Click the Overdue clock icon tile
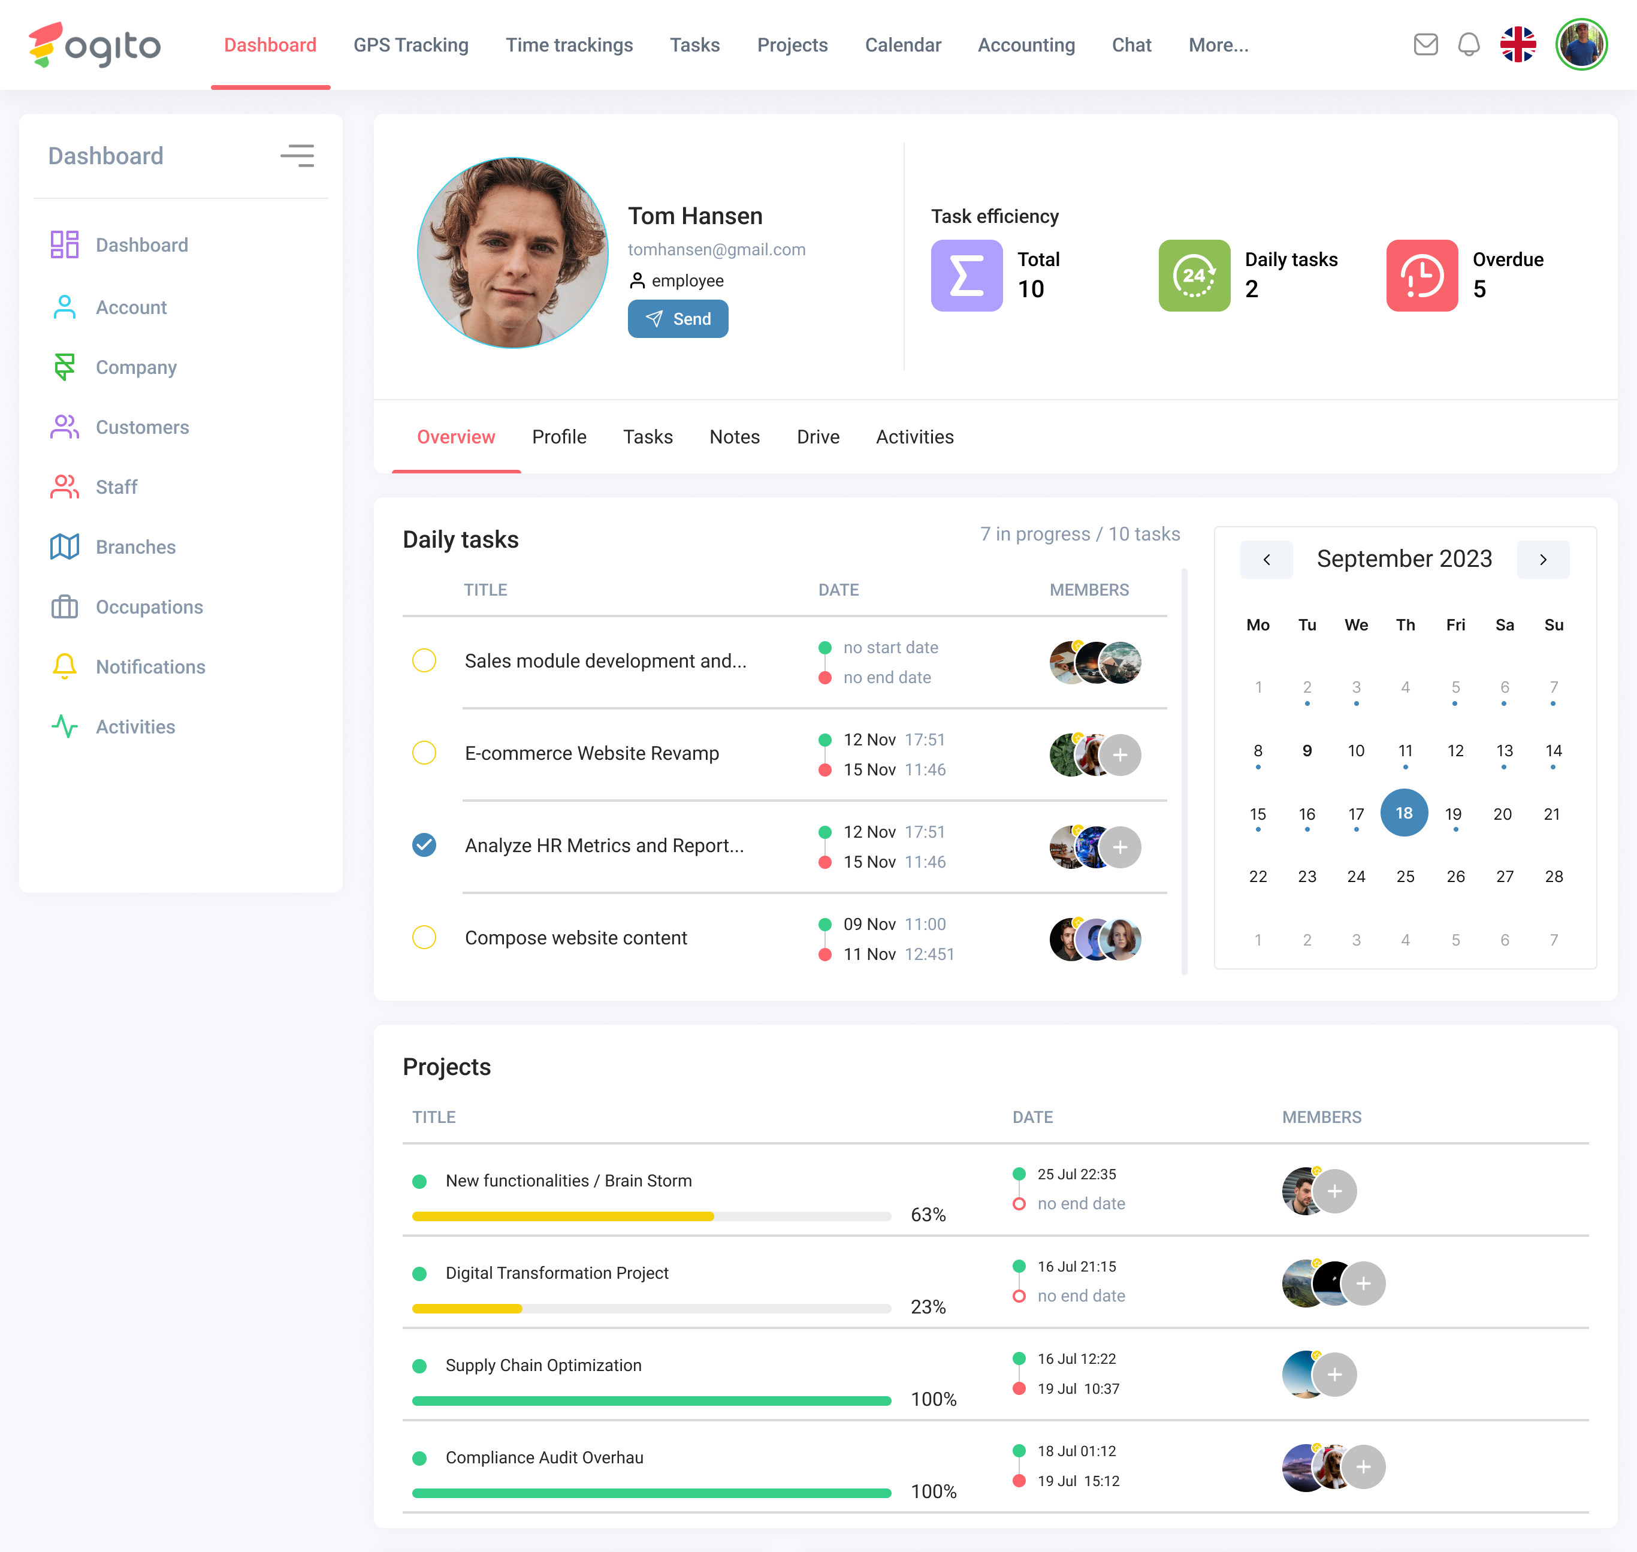Image resolution: width=1637 pixels, height=1552 pixels. tap(1421, 276)
